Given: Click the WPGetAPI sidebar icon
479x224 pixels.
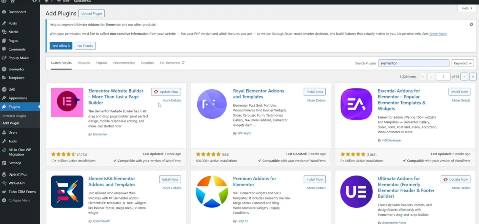Looking at the screenshot, I should 4,183.
